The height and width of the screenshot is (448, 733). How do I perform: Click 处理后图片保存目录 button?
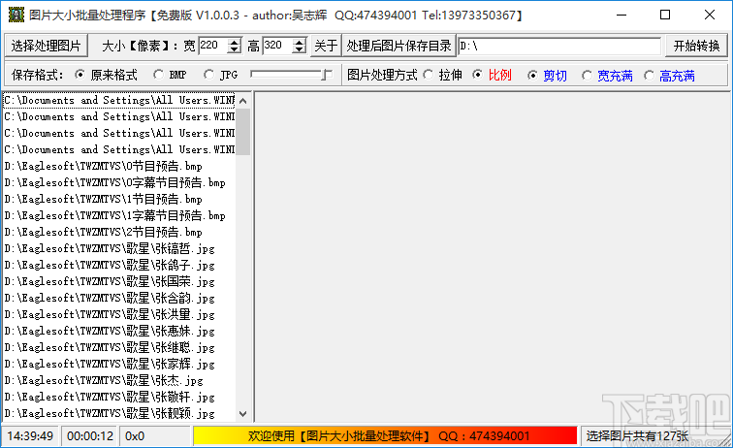[x=398, y=46]
